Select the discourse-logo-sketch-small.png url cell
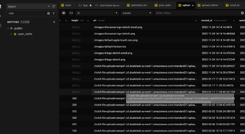245x134 pixels. (x=118, y=27)
